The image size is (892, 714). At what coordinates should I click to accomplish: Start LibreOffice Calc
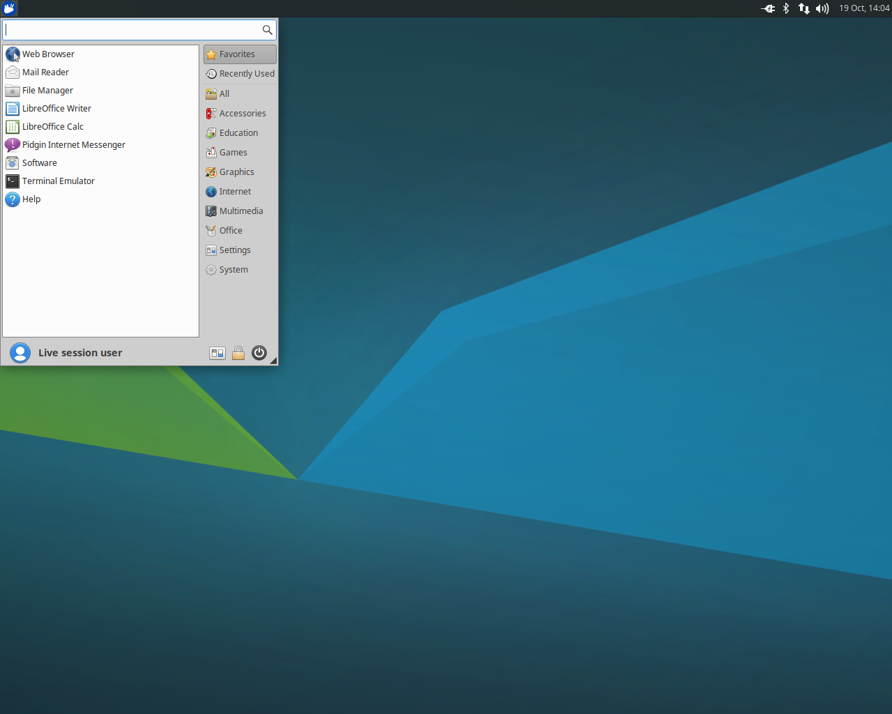pos(100,127)
